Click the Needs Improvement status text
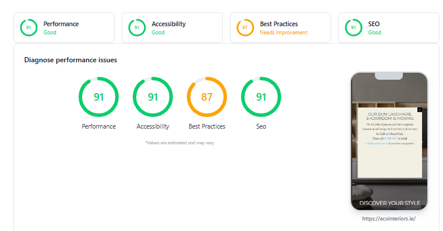Screen dimensions: 443x231 (283, 33)
